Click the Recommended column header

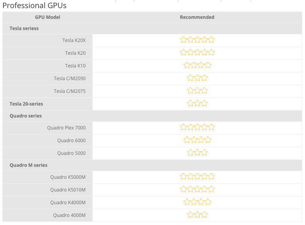[x=197, y=17]
